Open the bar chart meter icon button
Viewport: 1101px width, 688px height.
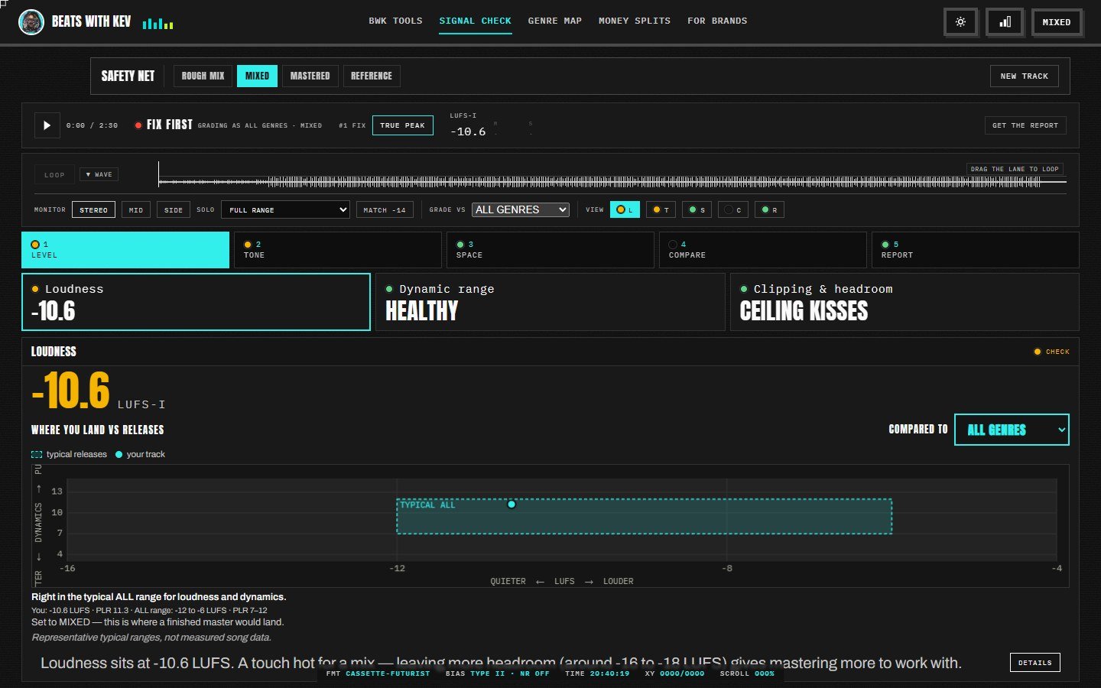pos(1005,22)
